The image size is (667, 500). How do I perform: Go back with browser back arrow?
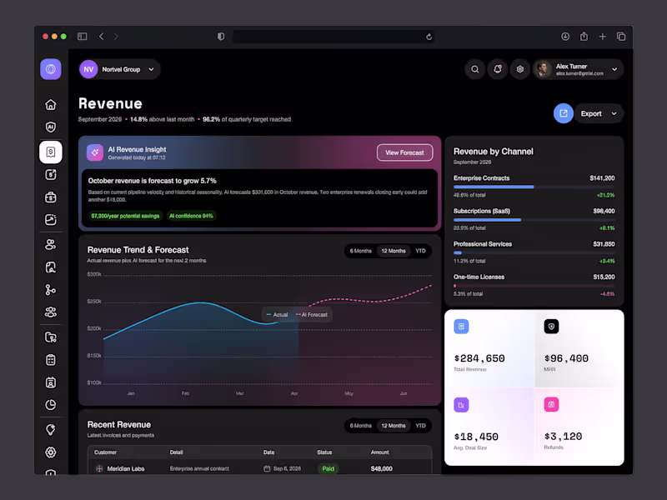coord(101,37)
